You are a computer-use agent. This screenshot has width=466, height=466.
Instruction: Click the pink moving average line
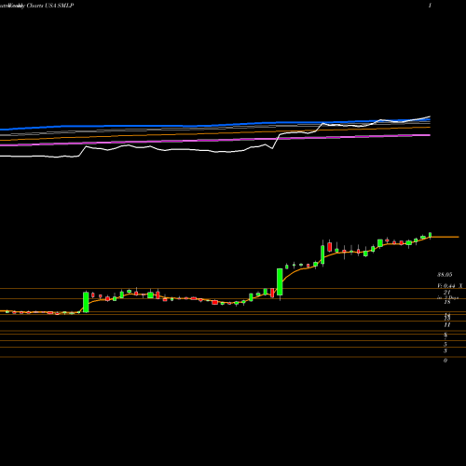coord(215,140)
